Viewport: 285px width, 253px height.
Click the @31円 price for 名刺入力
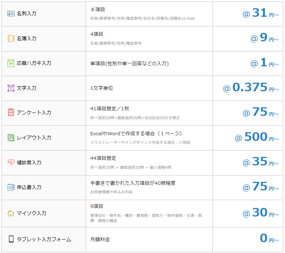click(260, 13)
